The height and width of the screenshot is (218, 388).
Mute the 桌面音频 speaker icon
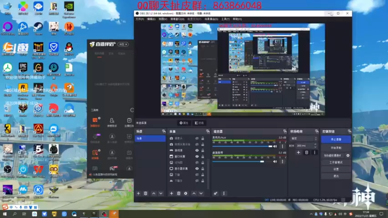[275, 161]
